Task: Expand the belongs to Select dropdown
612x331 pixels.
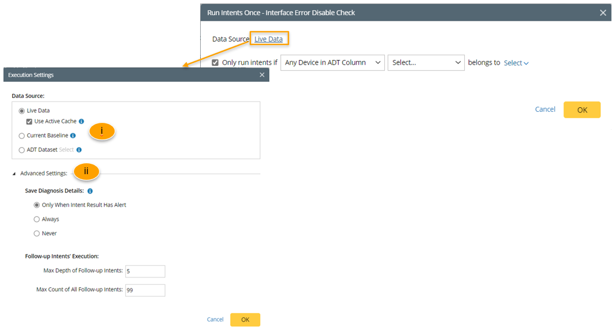Action: coord(516,63)
